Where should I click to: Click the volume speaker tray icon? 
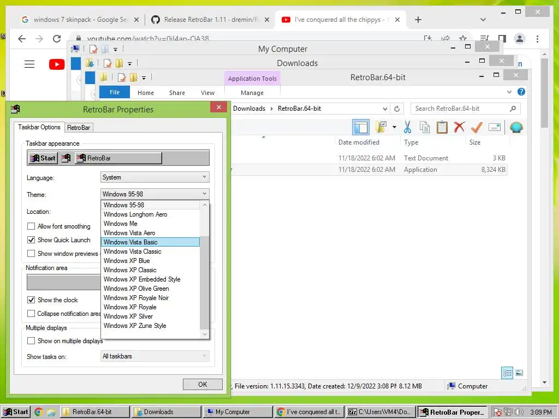[519, 412]
